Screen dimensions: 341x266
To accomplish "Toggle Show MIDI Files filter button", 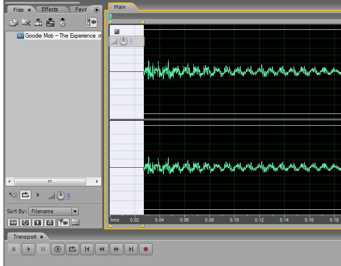I will (x=50, y=222).
